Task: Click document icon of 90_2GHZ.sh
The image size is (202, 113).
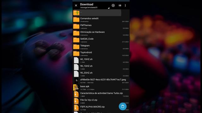Action: (76, 74)
